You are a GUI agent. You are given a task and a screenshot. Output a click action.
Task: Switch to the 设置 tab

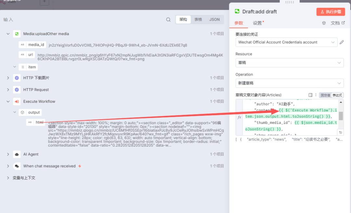[x=257, y=23]
